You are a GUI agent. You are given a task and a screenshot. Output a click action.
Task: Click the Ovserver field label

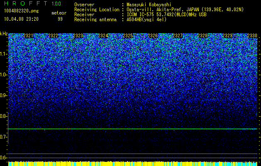(84, 5)
